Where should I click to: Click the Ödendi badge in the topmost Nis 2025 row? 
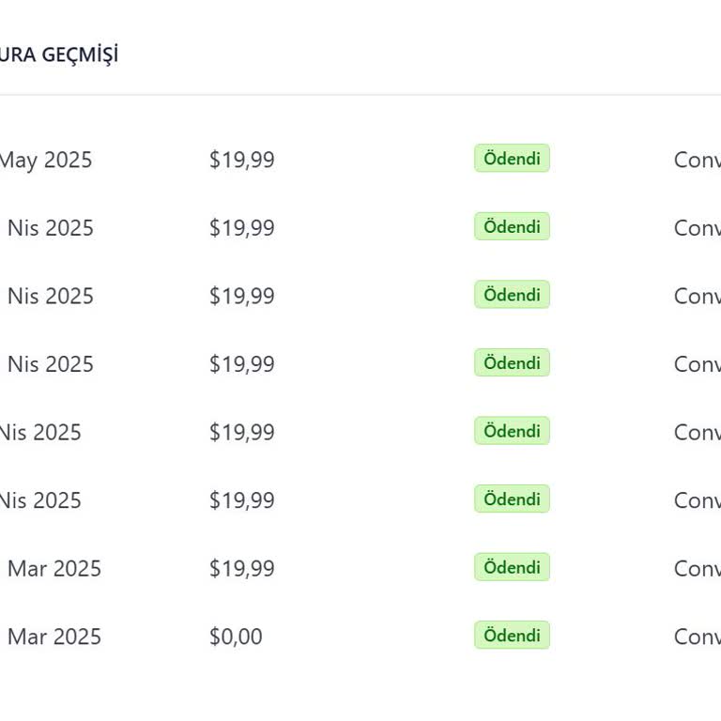[x=512, y=226]
